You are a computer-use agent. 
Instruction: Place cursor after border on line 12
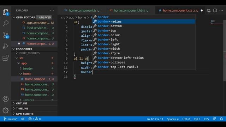coord(93,72)
